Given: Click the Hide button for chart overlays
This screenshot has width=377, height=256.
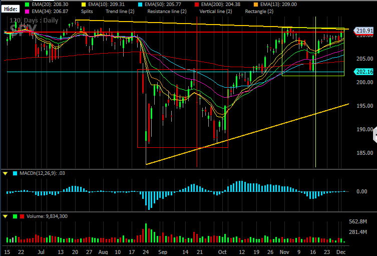Looking at the screenshot, I should (x=11, y=9).
